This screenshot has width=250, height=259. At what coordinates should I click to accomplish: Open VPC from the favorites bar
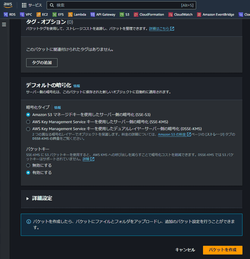click(x=29, y=14)
